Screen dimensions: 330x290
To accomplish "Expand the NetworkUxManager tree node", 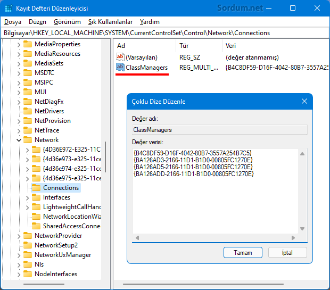I will coord(19,255).
